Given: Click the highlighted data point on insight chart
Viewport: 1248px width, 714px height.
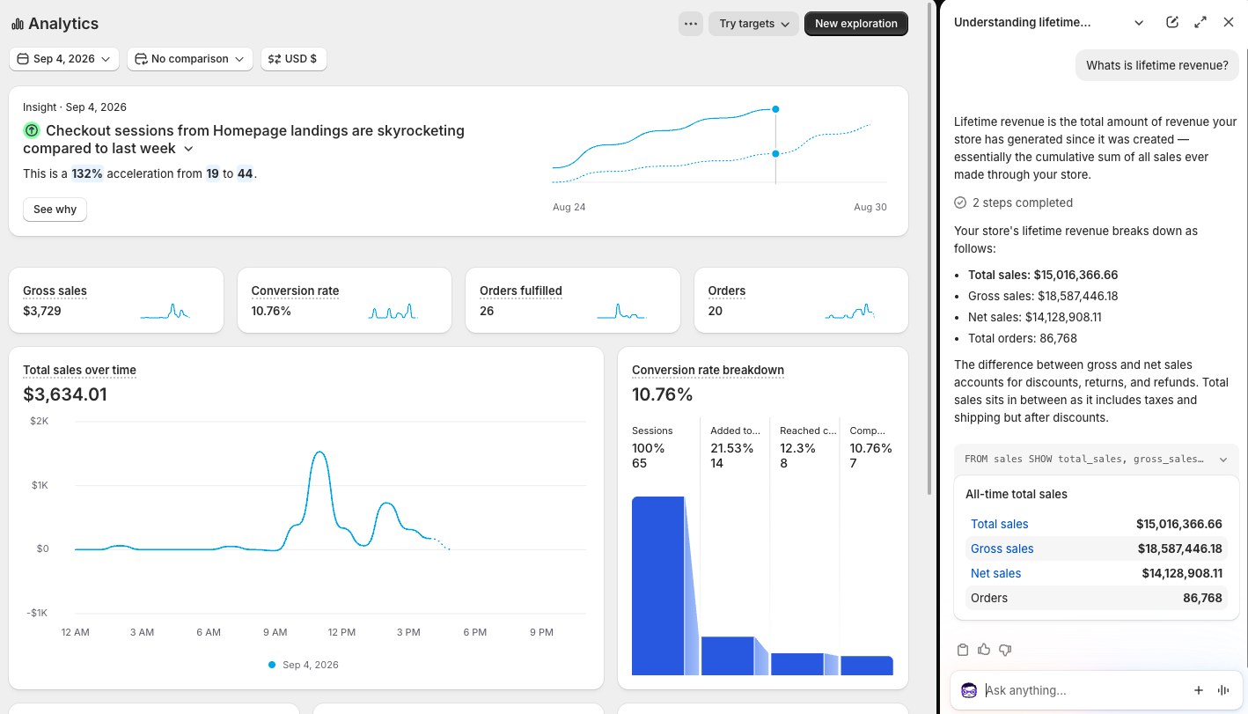Looking at the screenshot, I should point(775,109).
